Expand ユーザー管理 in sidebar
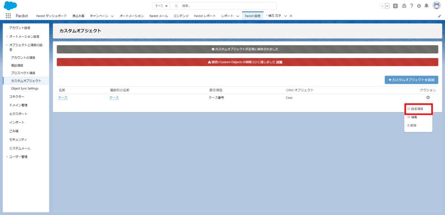The height and width of the screenshot is (215, 445). [7, 157]
